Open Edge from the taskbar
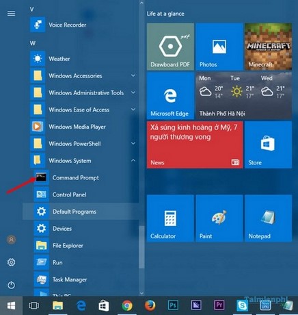Image resolution: width=298 pixels, height=315 pixels. 81,305
